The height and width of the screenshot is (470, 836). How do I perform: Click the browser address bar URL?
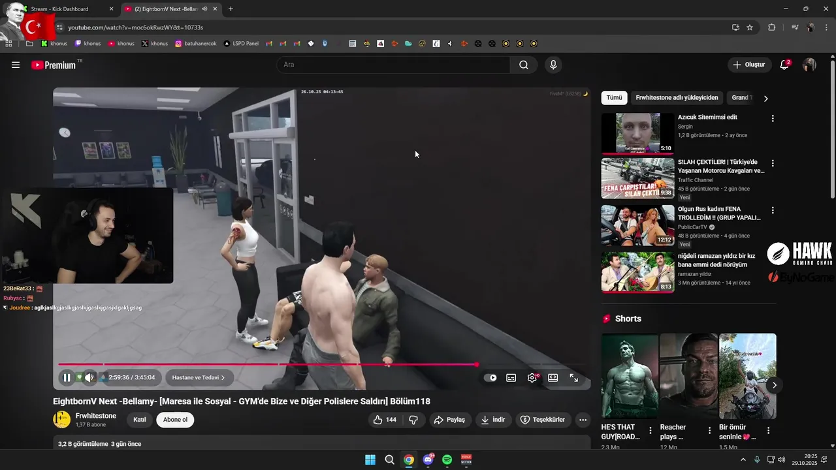point(136,27)
